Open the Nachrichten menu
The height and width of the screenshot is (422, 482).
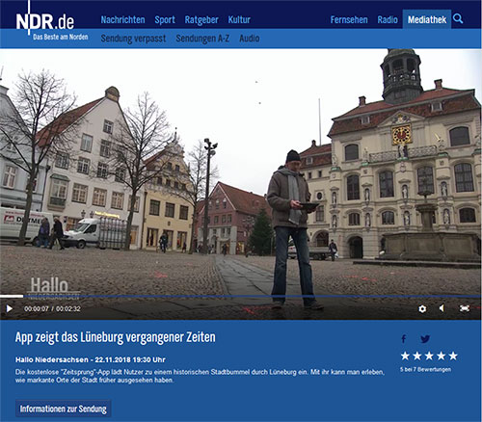click(122, 20)
